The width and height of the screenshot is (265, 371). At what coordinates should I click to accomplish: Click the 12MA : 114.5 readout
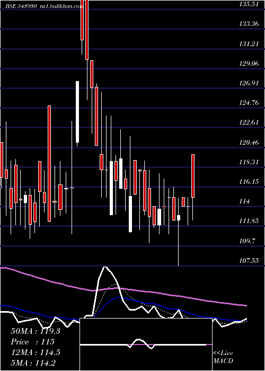36,352
